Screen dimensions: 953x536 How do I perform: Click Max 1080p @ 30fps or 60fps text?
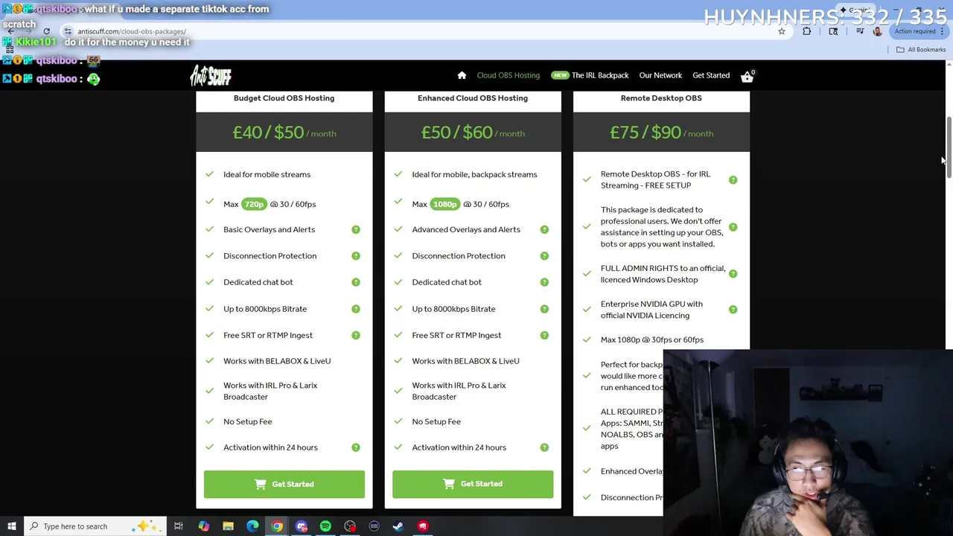point(652,339)
